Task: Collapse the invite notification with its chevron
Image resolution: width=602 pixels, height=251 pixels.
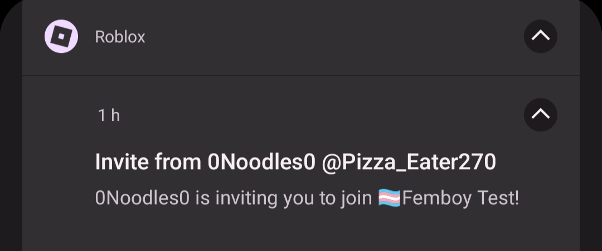Action: (x=540, y=115)
